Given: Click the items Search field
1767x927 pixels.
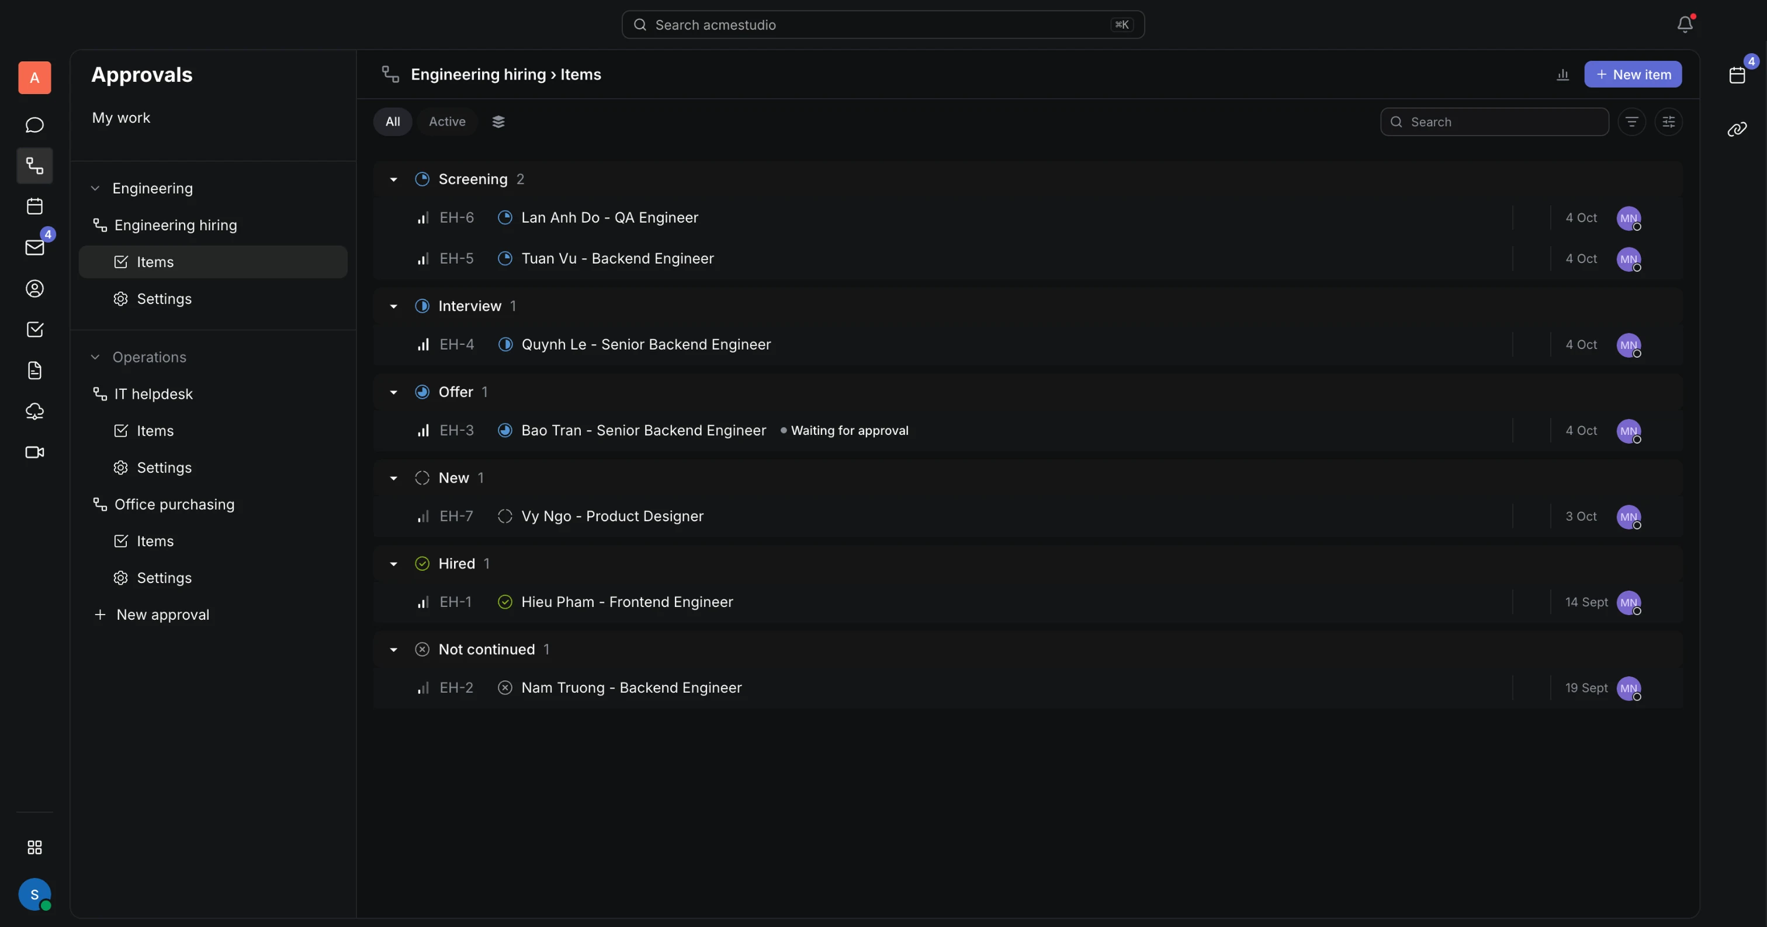Looking at the screenshot, I should click(1494, 122).
